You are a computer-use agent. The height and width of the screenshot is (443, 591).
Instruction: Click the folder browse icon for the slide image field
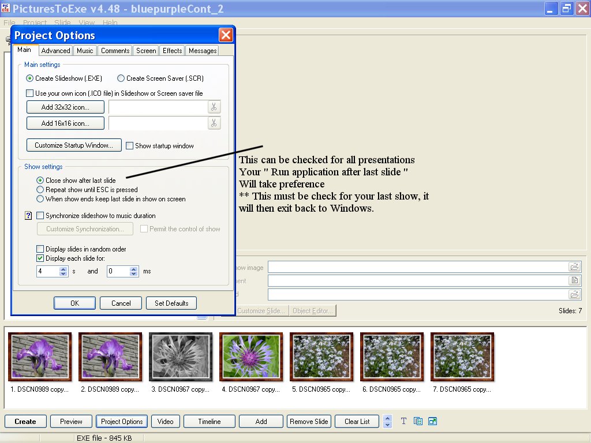point(574,266)
